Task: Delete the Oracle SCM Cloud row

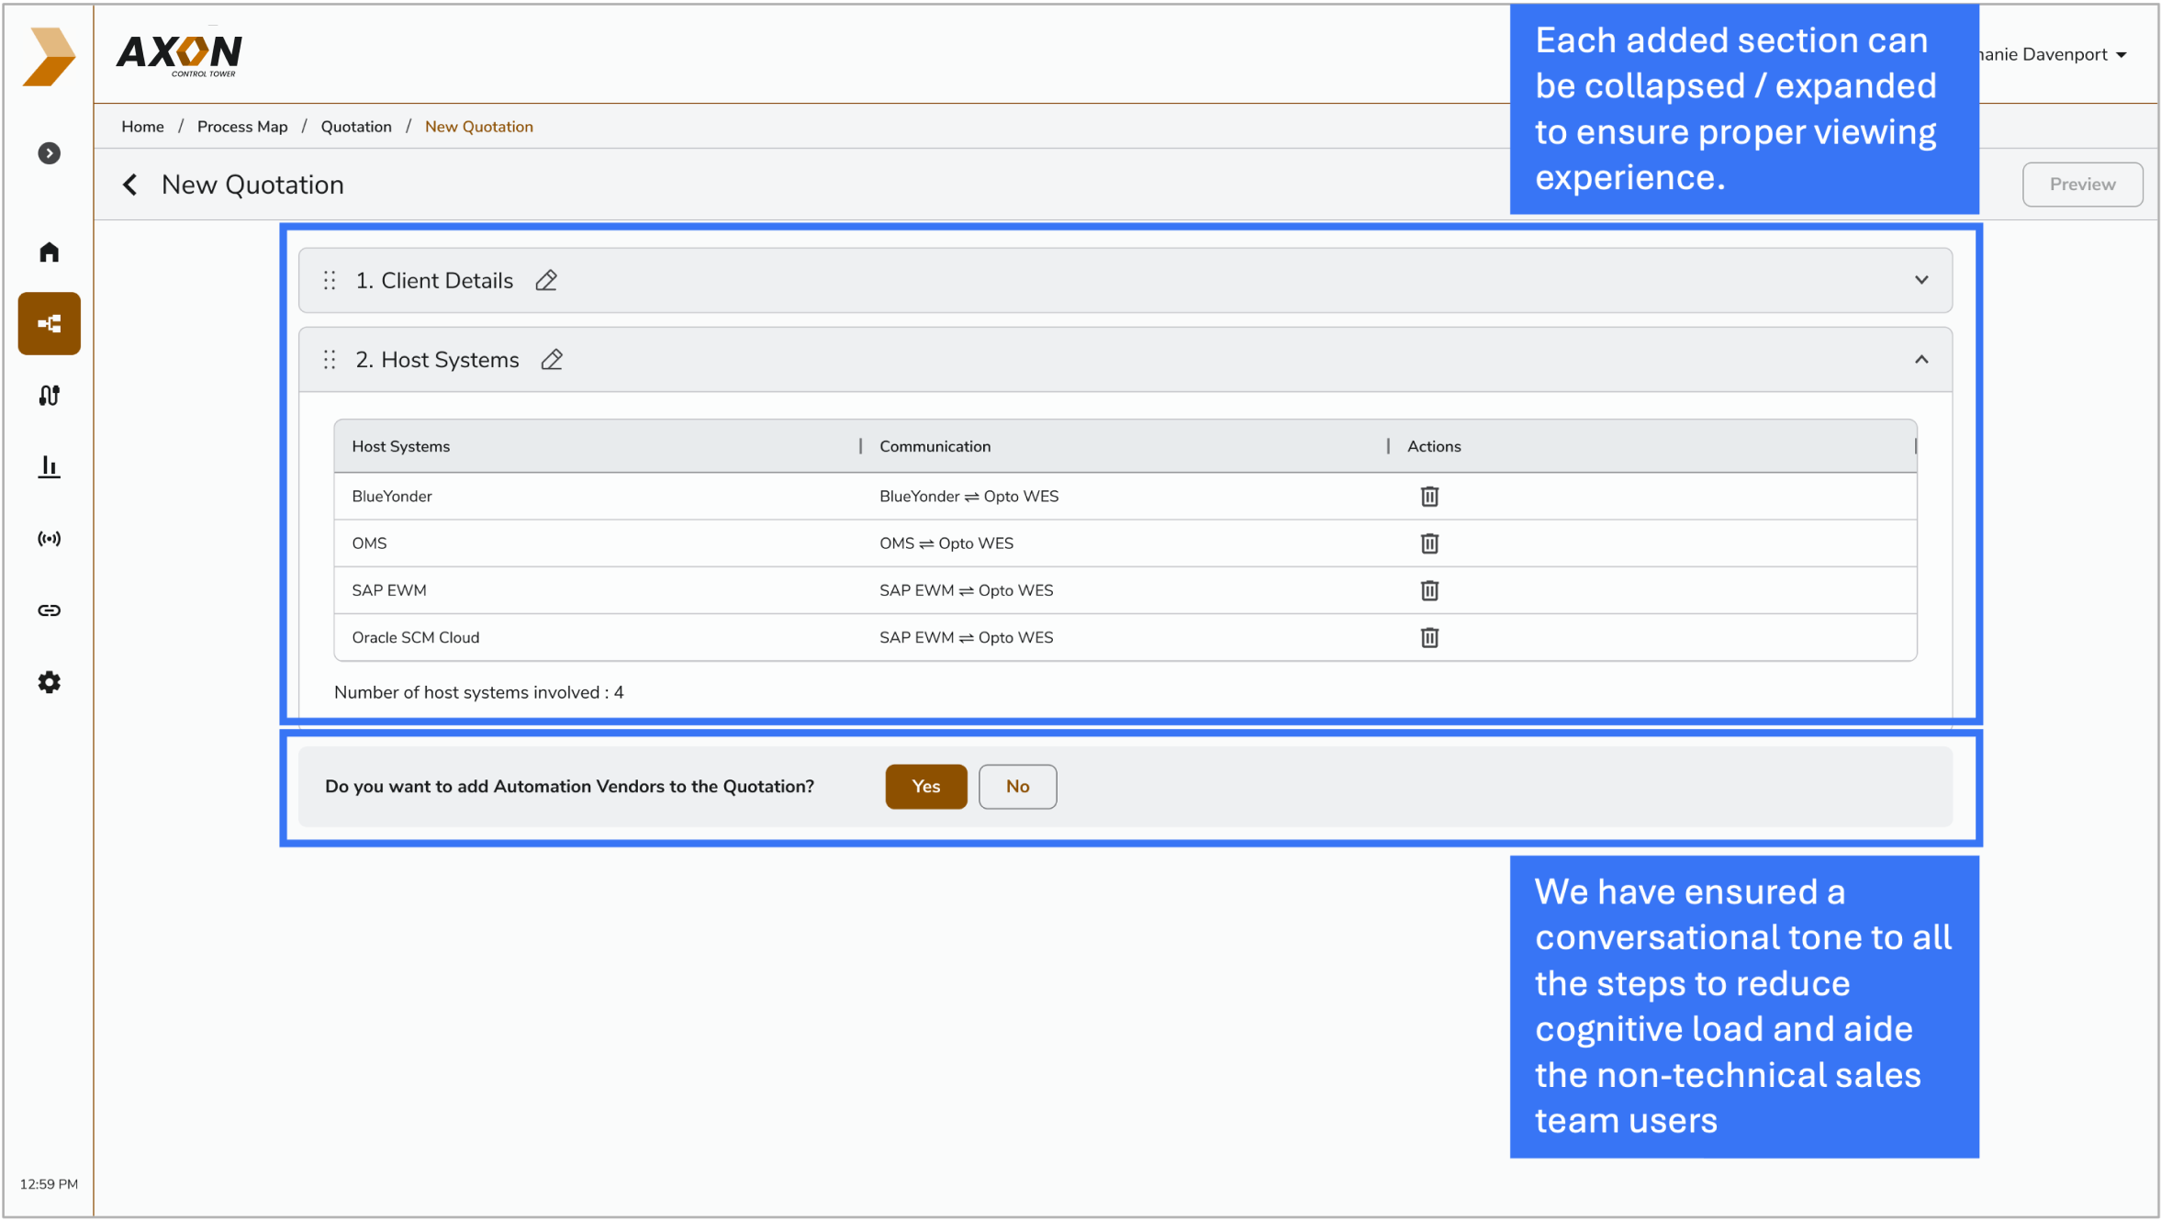Action: [x=1429, y=637]
